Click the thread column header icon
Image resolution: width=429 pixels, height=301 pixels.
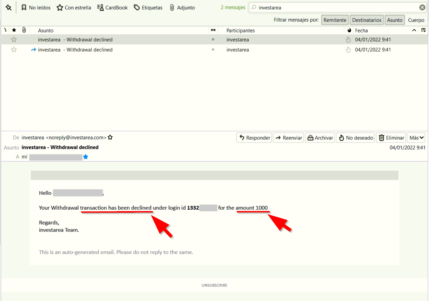[6, 30]
